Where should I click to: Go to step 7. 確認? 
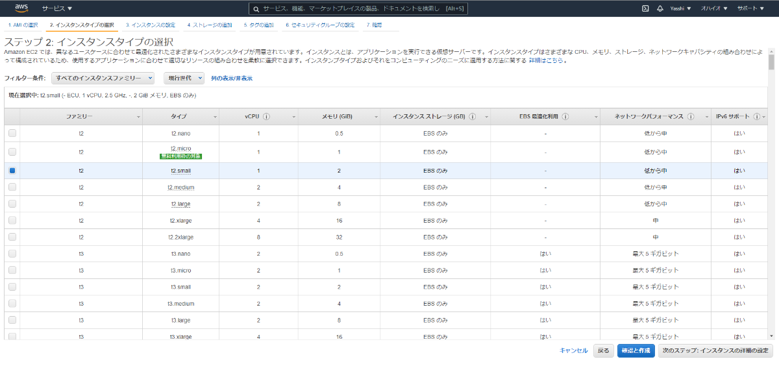pyautogui.click(x=374, y=25)
